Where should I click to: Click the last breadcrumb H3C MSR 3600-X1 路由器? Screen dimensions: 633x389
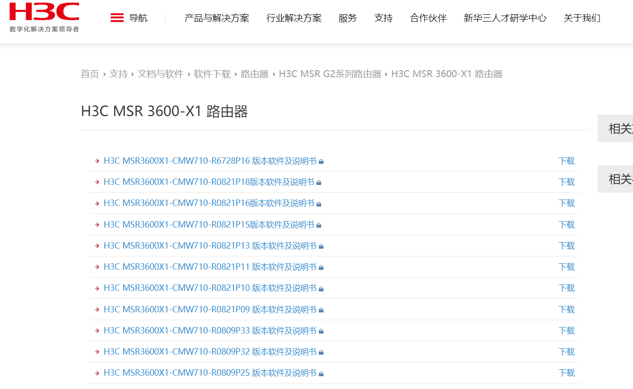pyautogui.click(x=447, y=74)
